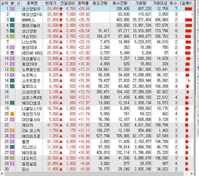The width and height of the screenshot is (199, 176).
Task: Click the 392,471 sell balance for 신성이엔지
Action: (x=103, y=92)
